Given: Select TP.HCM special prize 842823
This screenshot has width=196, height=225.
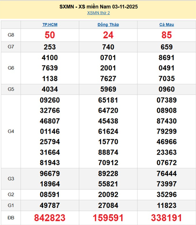Looking at the screenshot, I should [50, 218].
